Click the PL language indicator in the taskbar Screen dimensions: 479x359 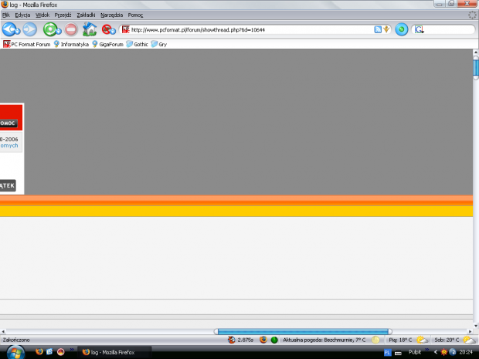point(388,352)
